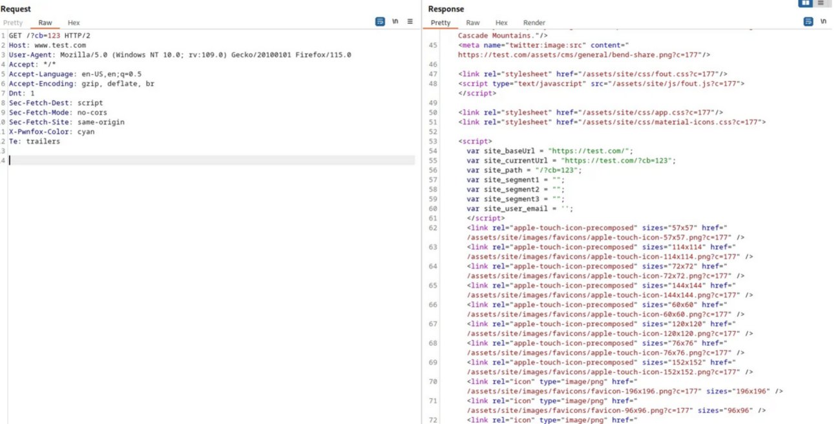Toggle show non-printable characters (\n) in Response pane

[x=823, y=21]
